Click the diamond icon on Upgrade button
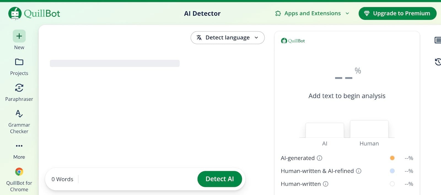Viewport: 441px width, 195px height. [367, 13]
